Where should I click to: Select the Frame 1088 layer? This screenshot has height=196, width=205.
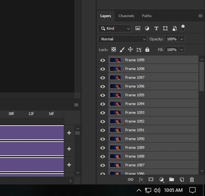pos(153,156)
